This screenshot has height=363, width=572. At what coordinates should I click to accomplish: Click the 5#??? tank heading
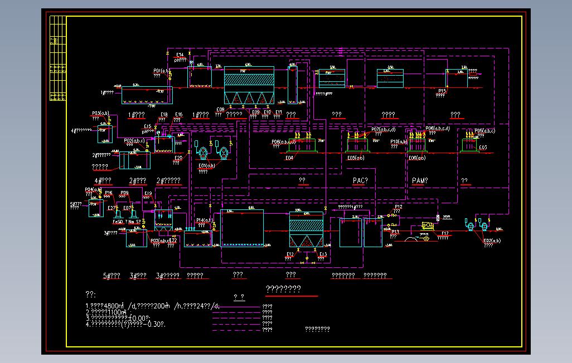[112, 276]
